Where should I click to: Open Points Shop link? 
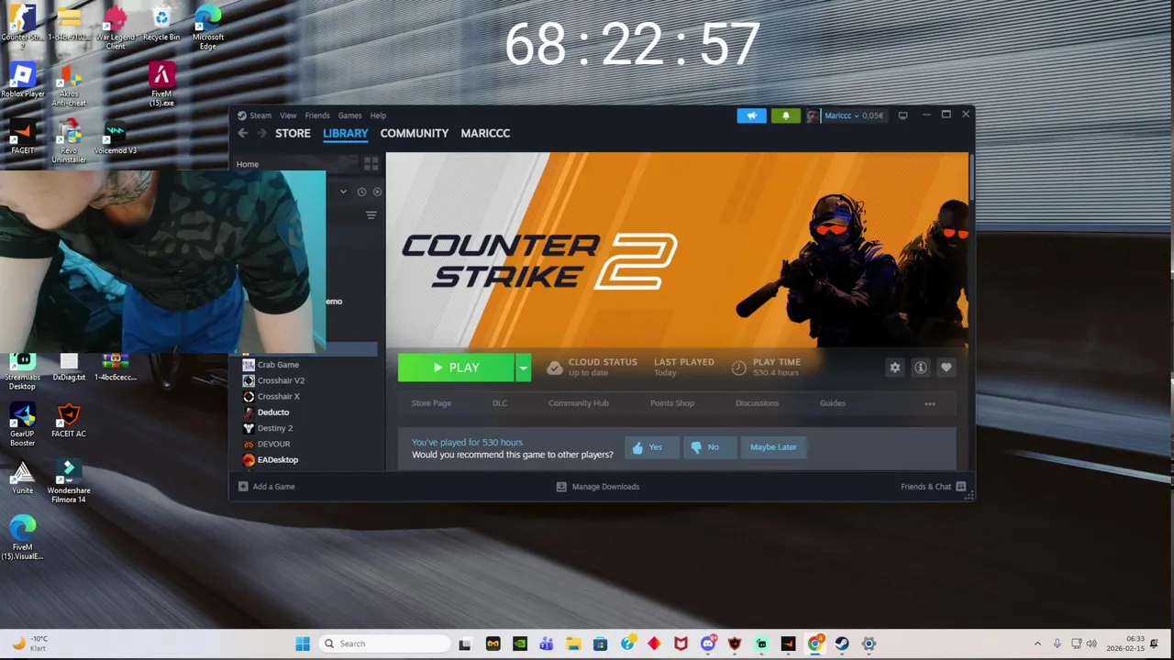coord(672,403)
